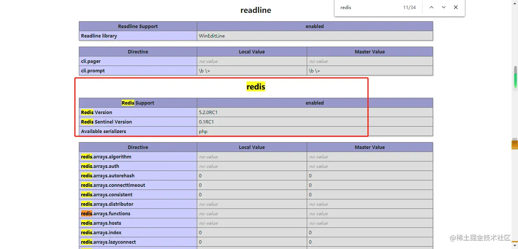This screenshot has height=249, width=518.
Task: Click the vertical scrollbar thumb
Action: pos(515,77)
